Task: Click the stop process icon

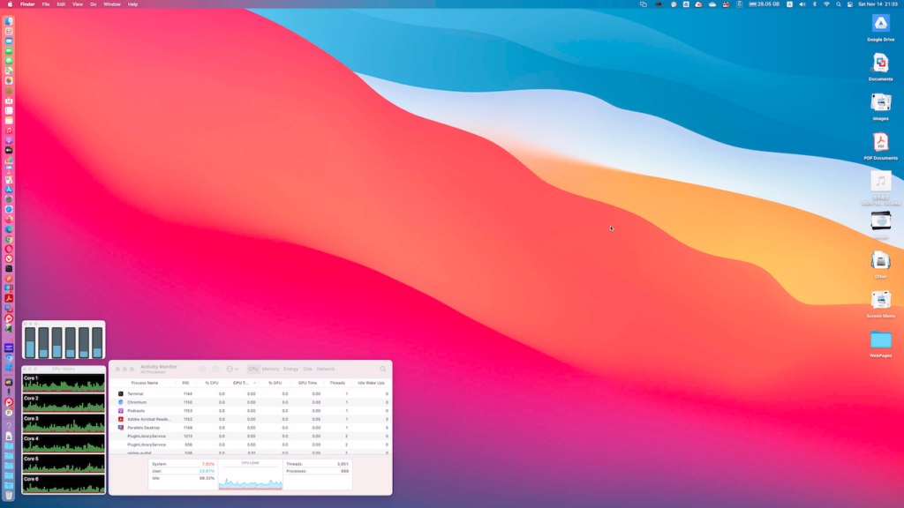Action: pyautogui.click(x=202, y=369)
